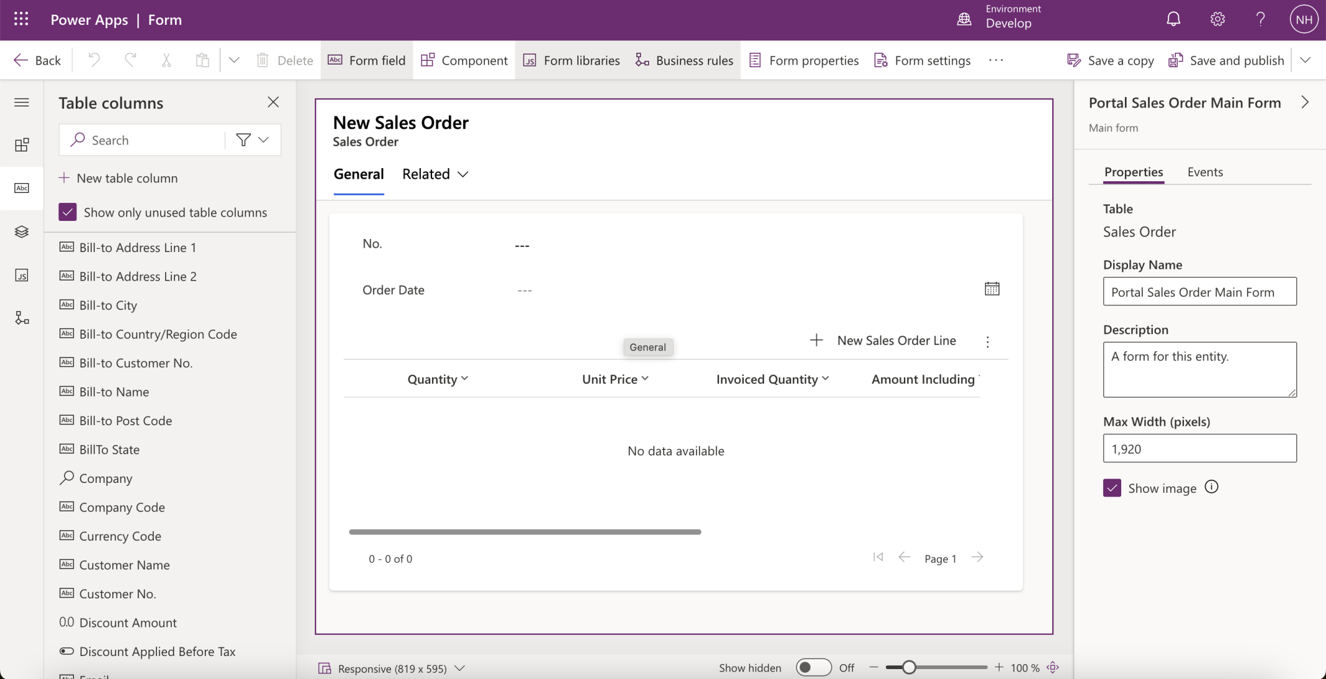Click the fit-to-width icon beside zoom

click(x=1053, y=667)
